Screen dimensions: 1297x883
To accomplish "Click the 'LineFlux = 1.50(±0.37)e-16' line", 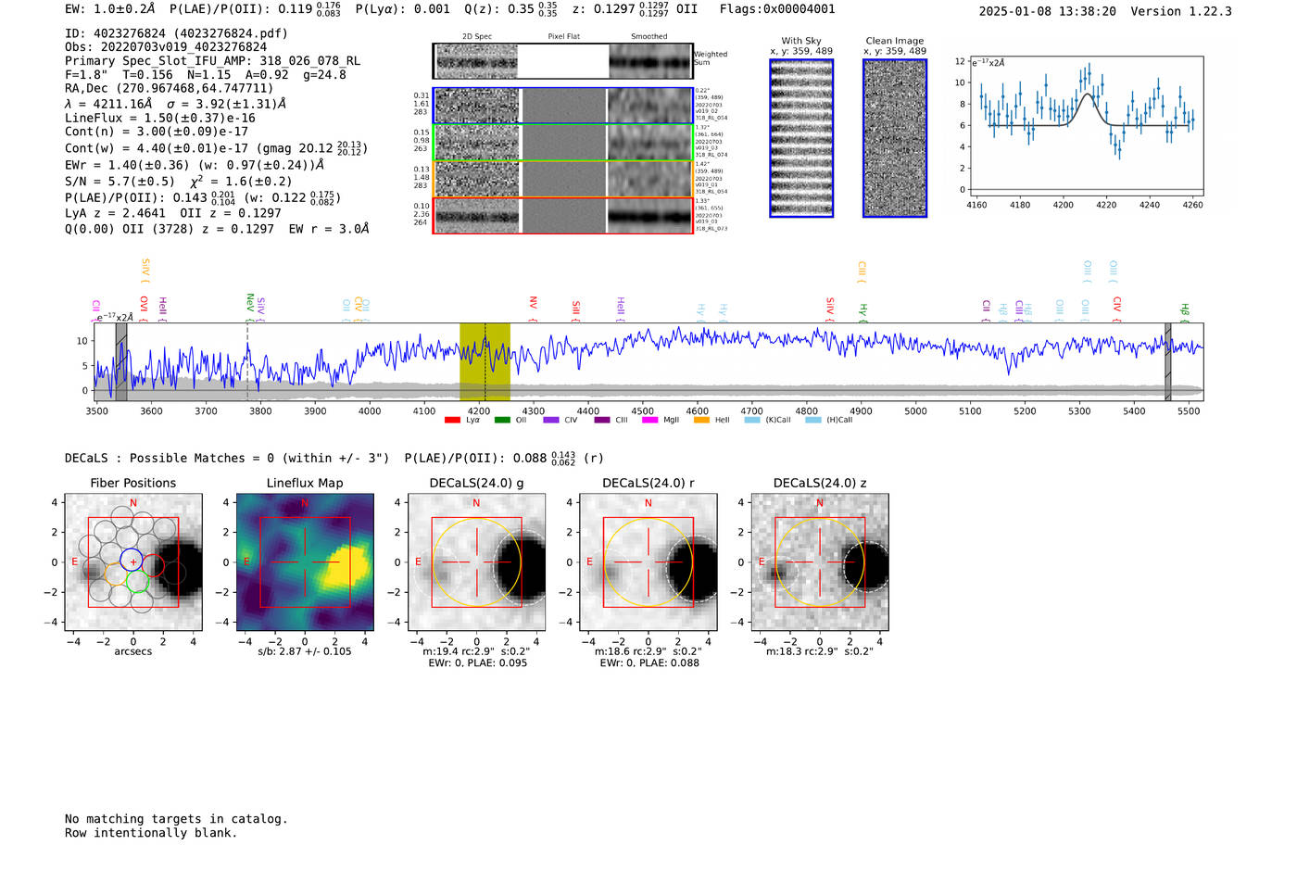I will pyautogui.click(x=160, y=119).
